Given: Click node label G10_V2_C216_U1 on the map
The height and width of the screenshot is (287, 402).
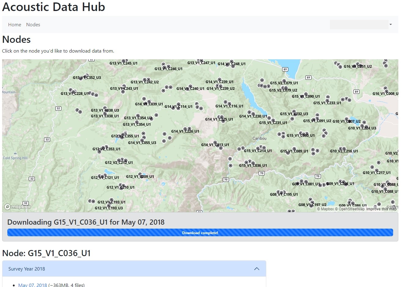Looking at the screenshot, I should click(344, 151).
